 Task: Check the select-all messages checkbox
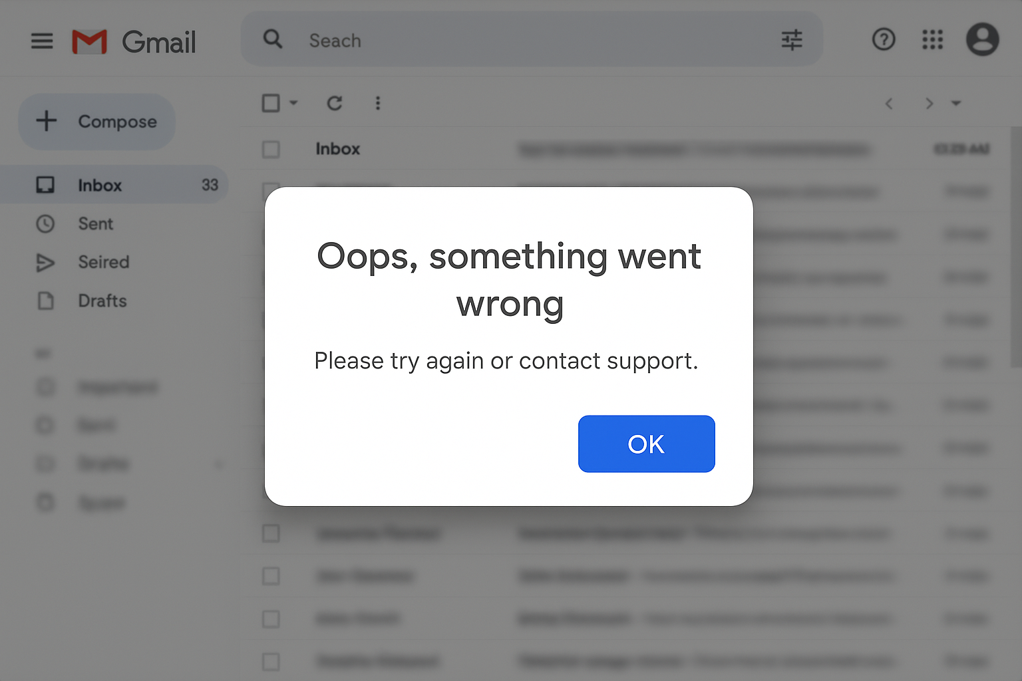tap(271, 103)
